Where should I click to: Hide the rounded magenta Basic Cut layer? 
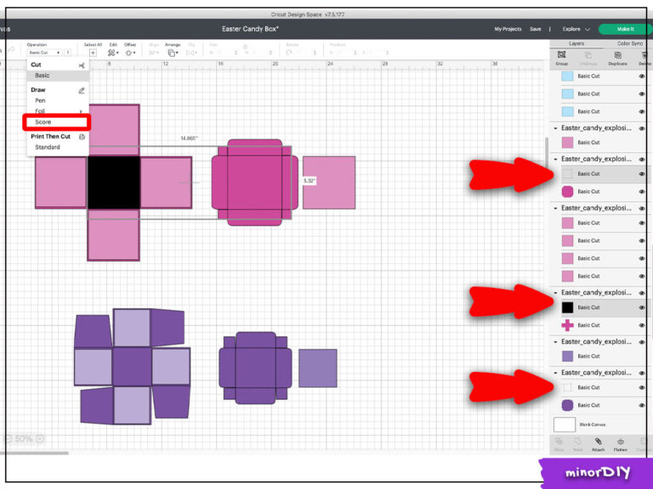[x=642, y=192]
